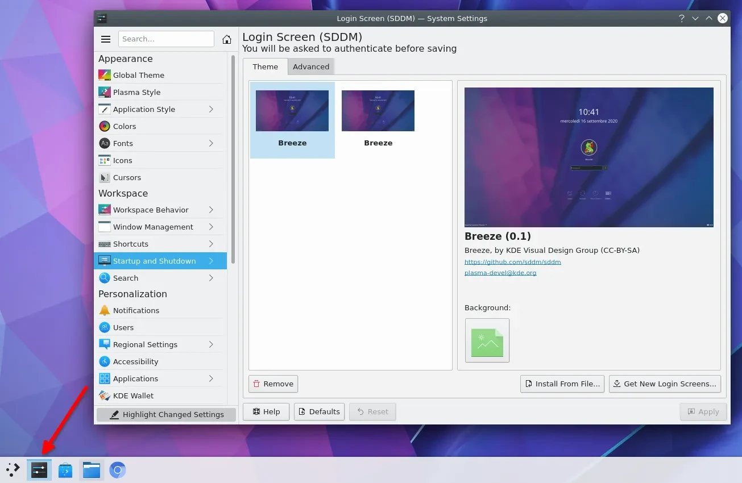Expand the Application Style submenu arrow
The image size is (742, 483).
(211, 109)
